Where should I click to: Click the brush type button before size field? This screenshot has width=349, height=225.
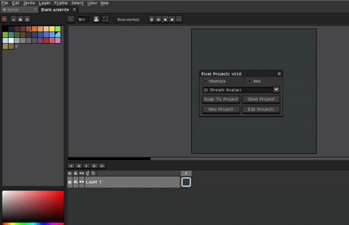click(x=71, y=19)
